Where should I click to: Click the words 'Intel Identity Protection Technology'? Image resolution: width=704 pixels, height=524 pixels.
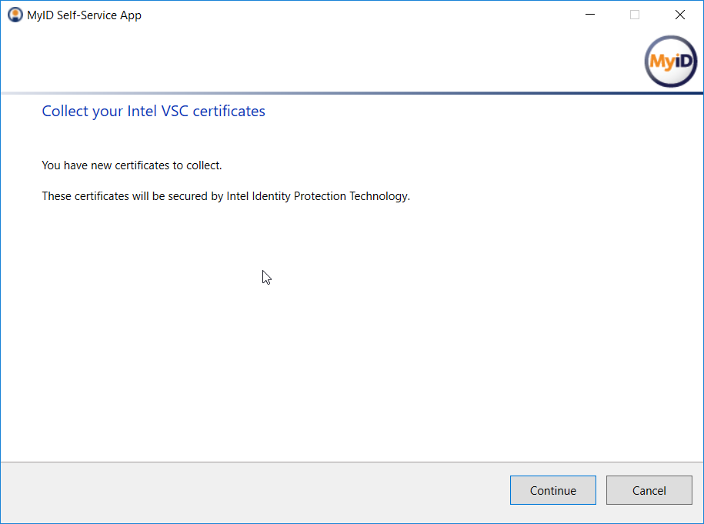pos(318,196)
